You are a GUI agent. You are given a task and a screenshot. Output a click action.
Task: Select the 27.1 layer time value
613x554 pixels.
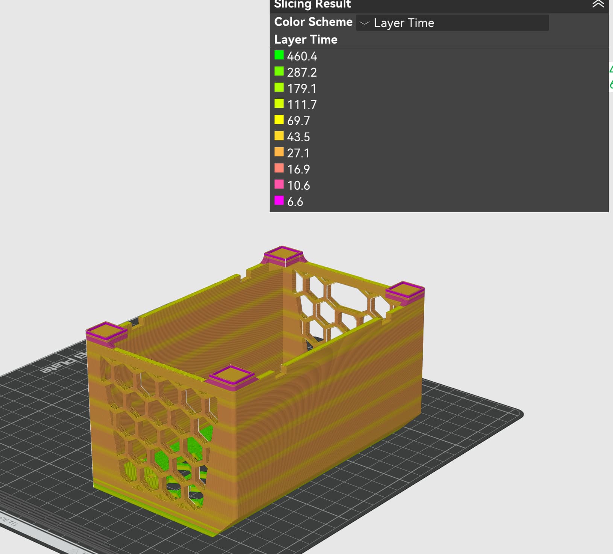point(299,153)
